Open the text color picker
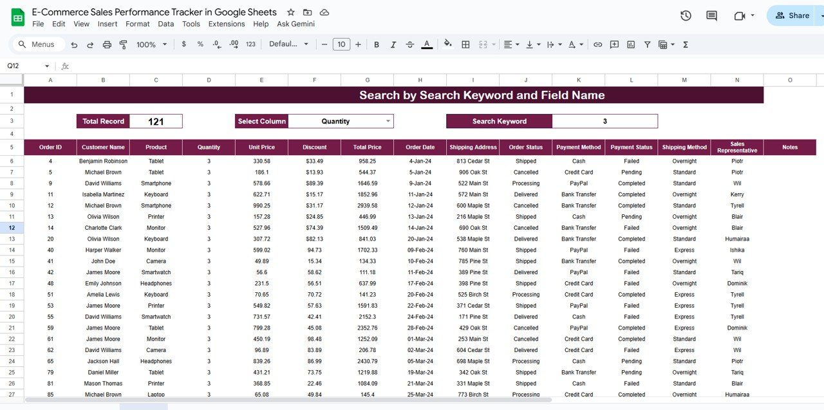The height and width of the screenshot is (410, 824). click(426, 44)
